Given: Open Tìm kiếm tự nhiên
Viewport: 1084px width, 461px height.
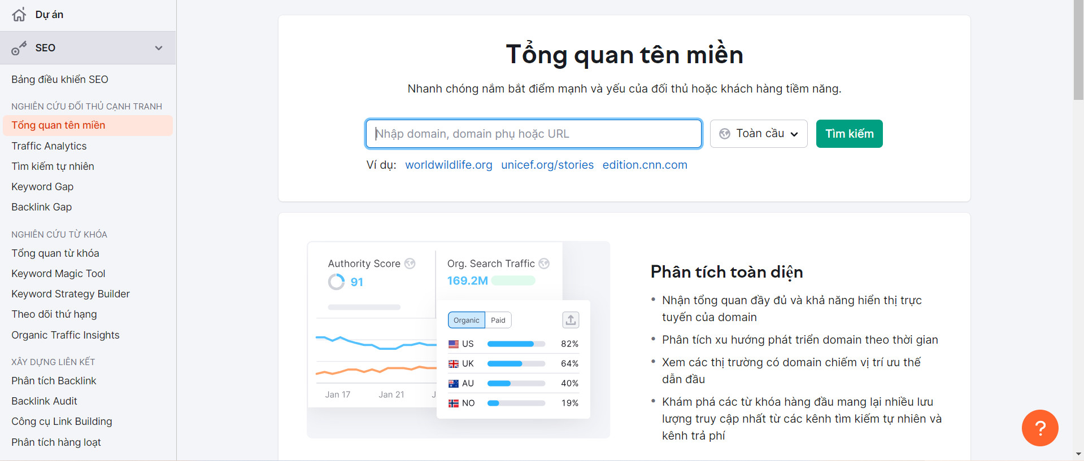Looking at the screenshot, I should (53, 166).
